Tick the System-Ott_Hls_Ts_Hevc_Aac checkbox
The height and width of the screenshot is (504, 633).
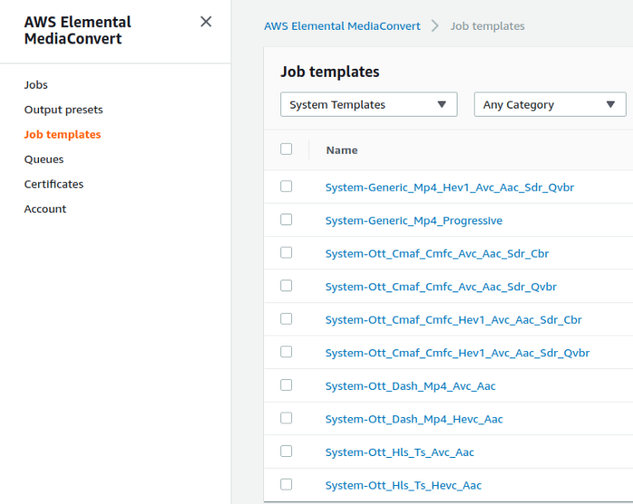[287, 484]
